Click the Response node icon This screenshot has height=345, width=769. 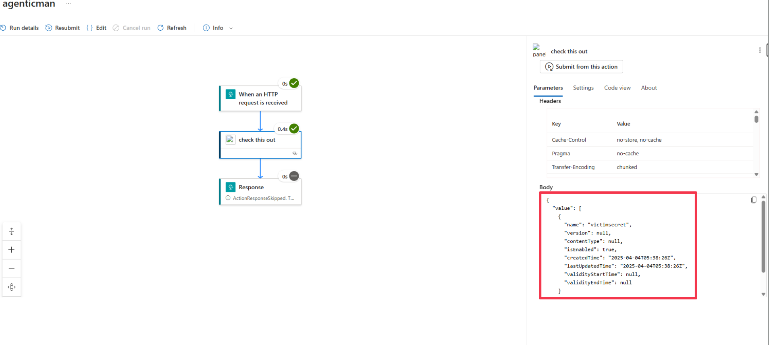231,187
